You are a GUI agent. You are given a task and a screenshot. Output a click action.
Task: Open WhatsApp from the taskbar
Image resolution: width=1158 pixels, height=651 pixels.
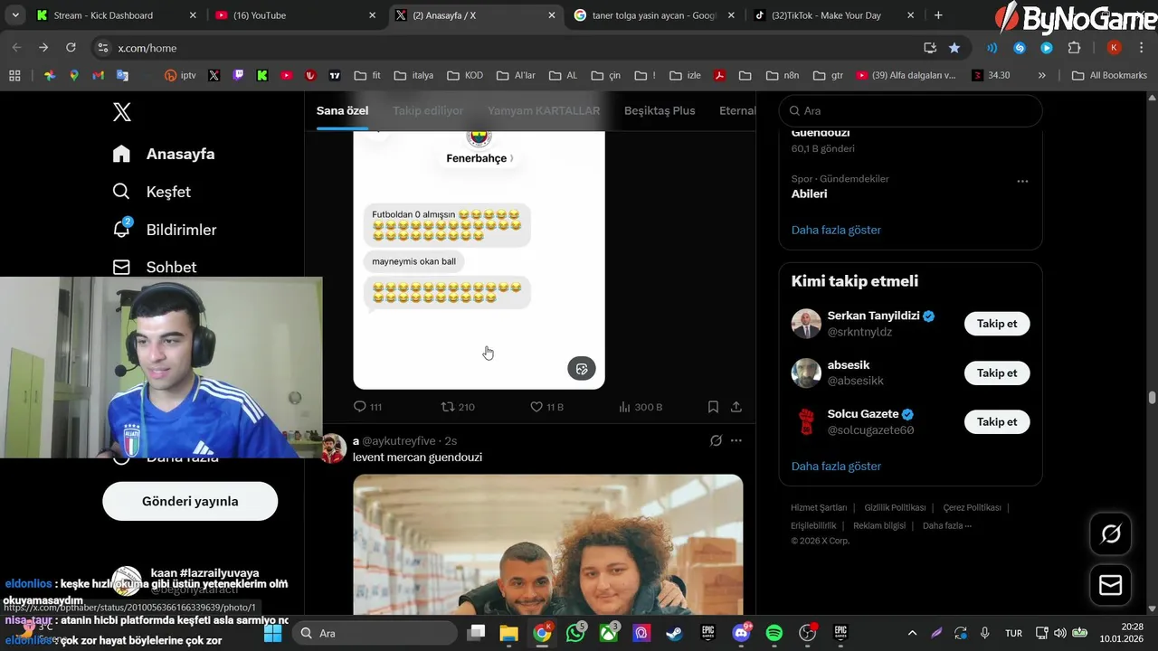575,633
